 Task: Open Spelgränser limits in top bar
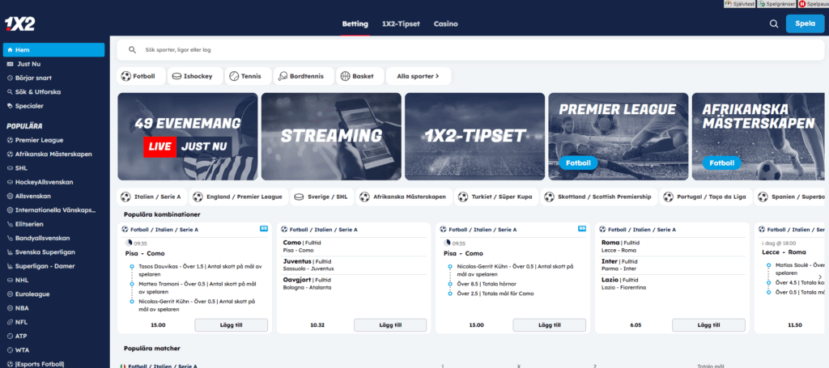776,4
